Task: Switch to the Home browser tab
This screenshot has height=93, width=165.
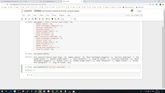Action: [x=31, y=2]
